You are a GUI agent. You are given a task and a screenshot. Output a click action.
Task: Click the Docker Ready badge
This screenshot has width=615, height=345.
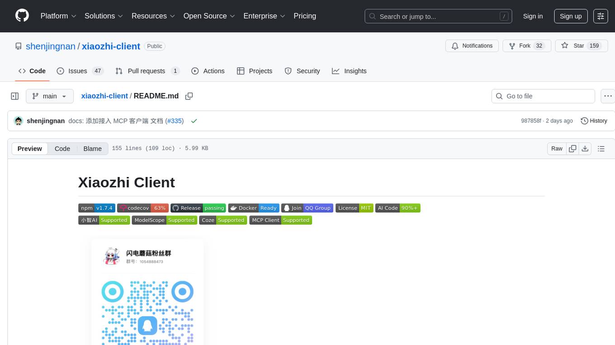[254, 208]
